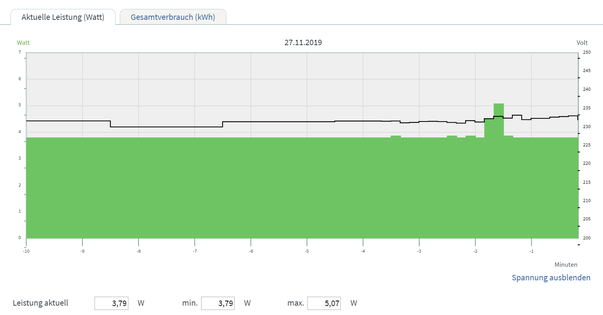Click the Leistung aktuell text label
Image resolution: width=603 pixels, height=315 pixels.
(x=40, y=303)
